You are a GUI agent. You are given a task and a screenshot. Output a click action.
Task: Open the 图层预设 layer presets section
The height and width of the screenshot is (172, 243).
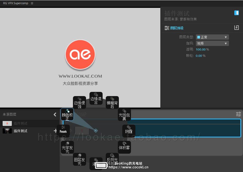click(177, 28)
